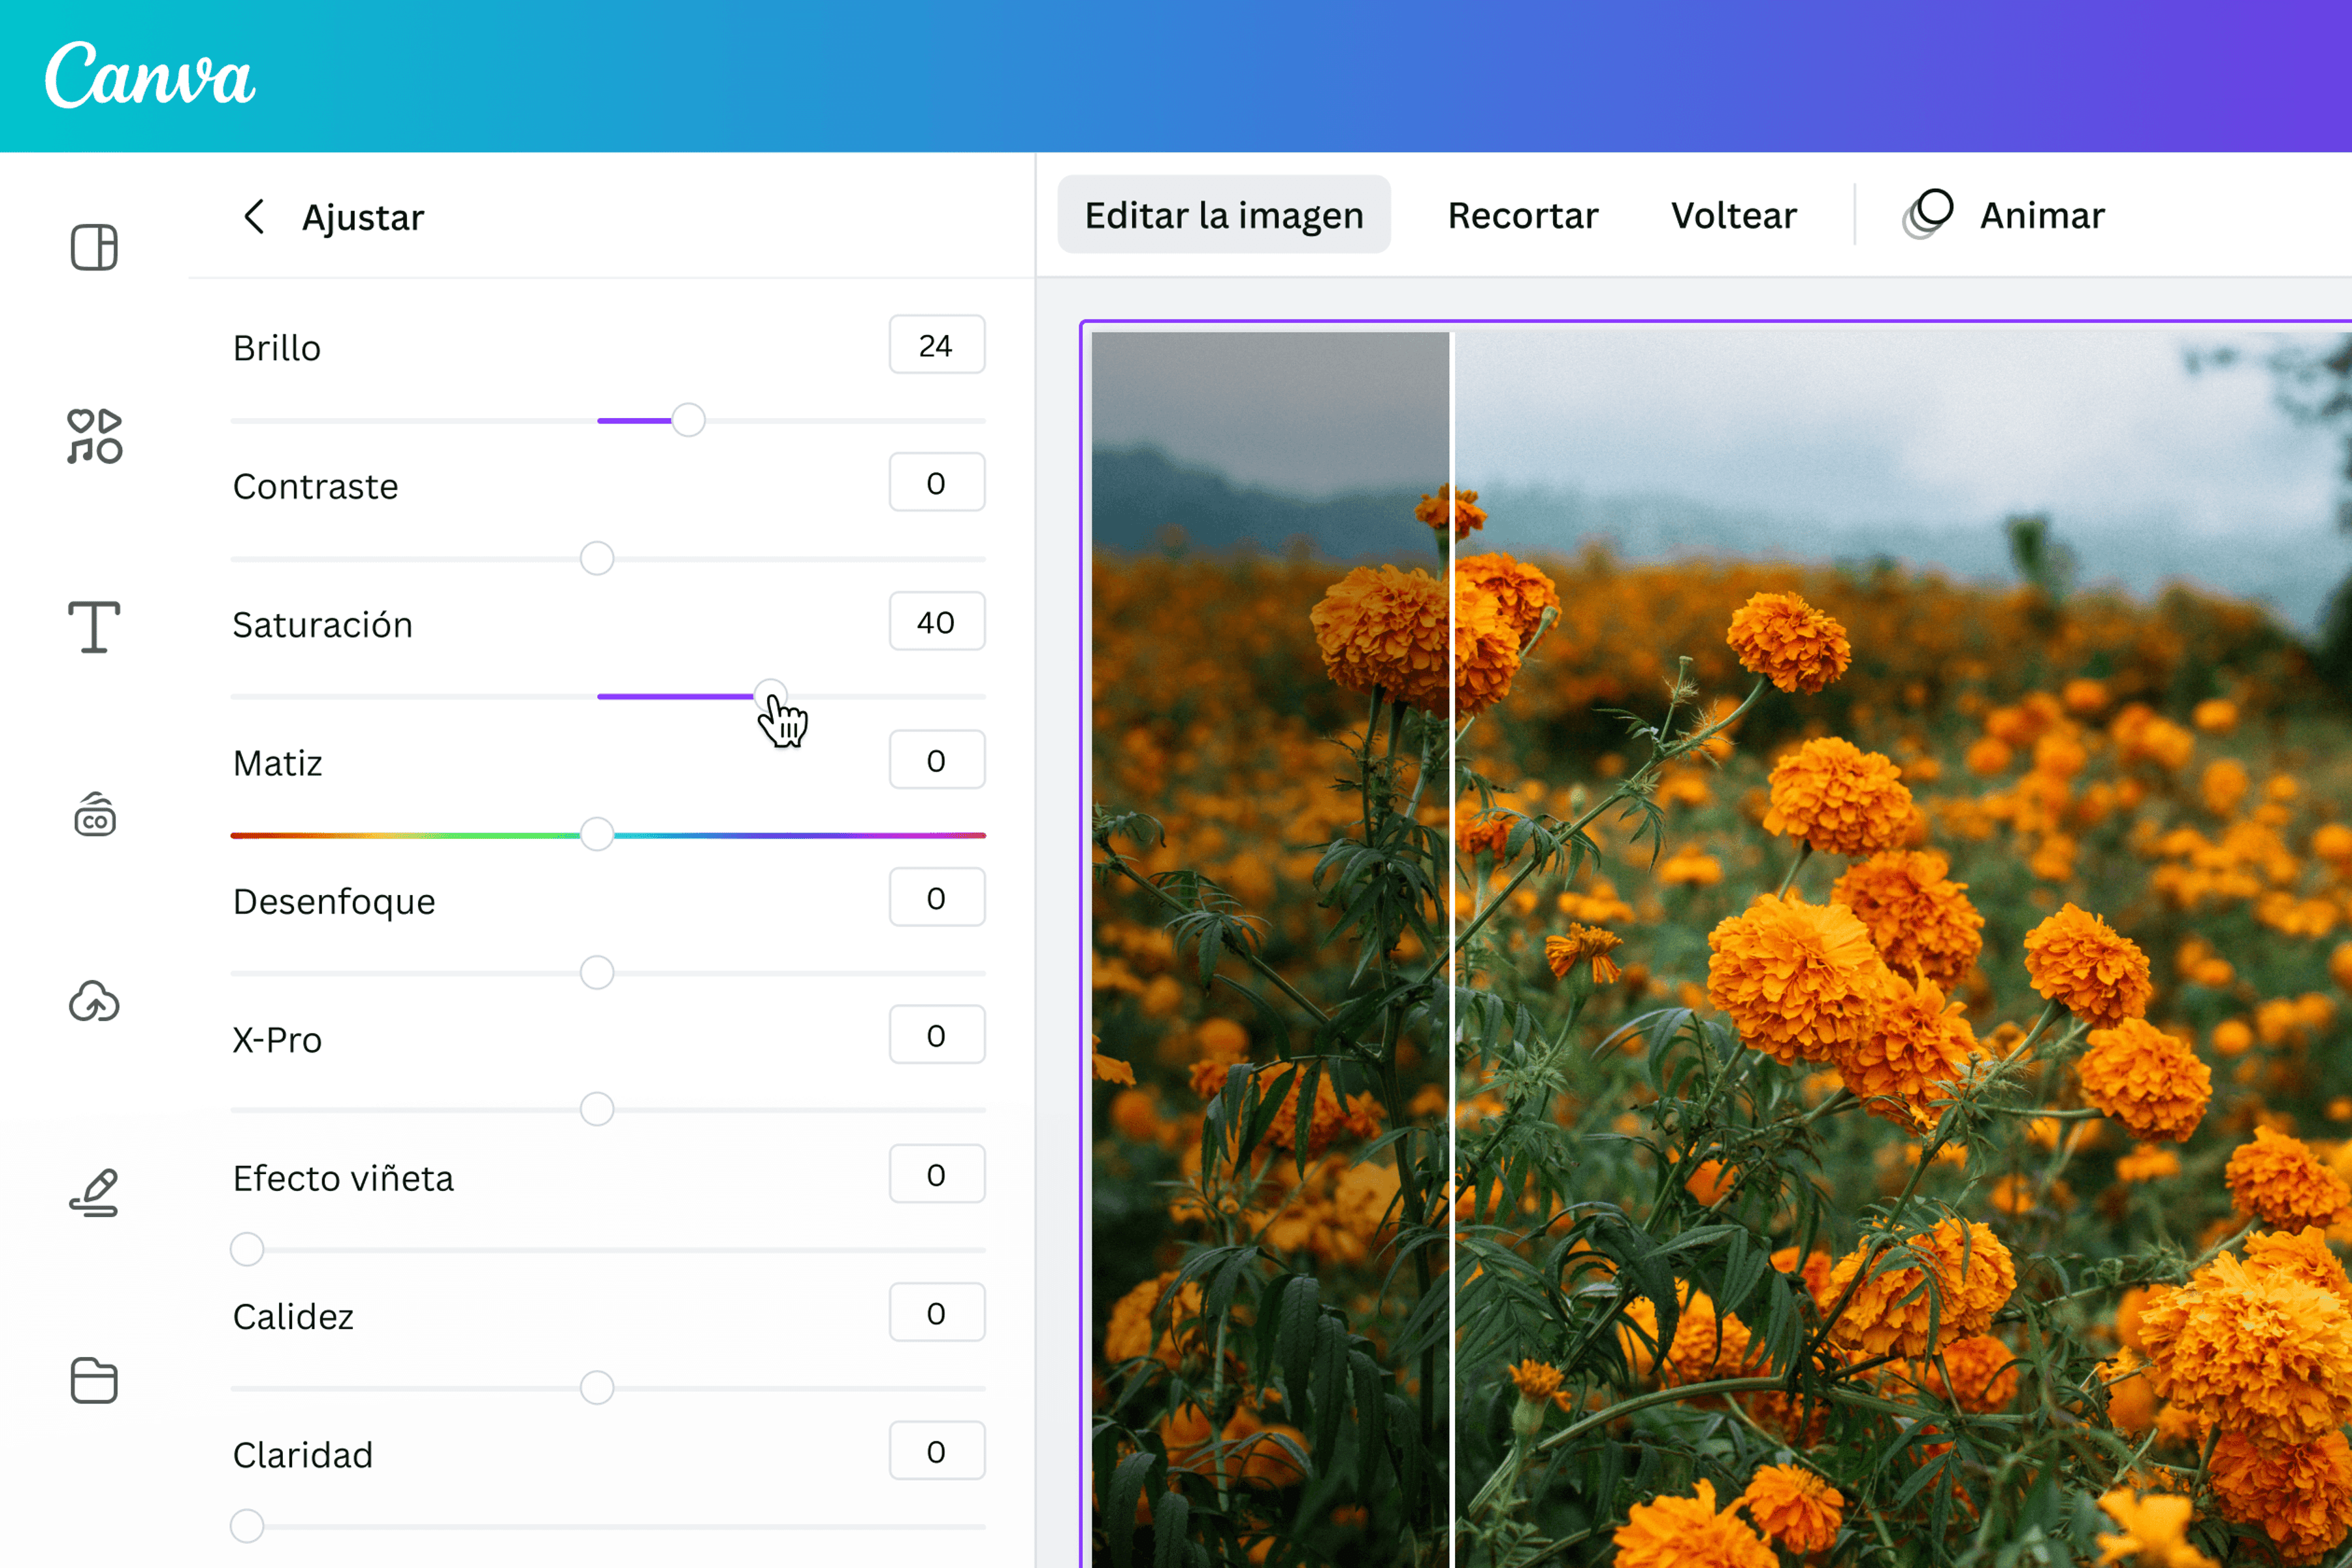Click the Calidez value field
Image resolution: width=2352 pixels, height=1568 pixels.
coord(937,1313)
